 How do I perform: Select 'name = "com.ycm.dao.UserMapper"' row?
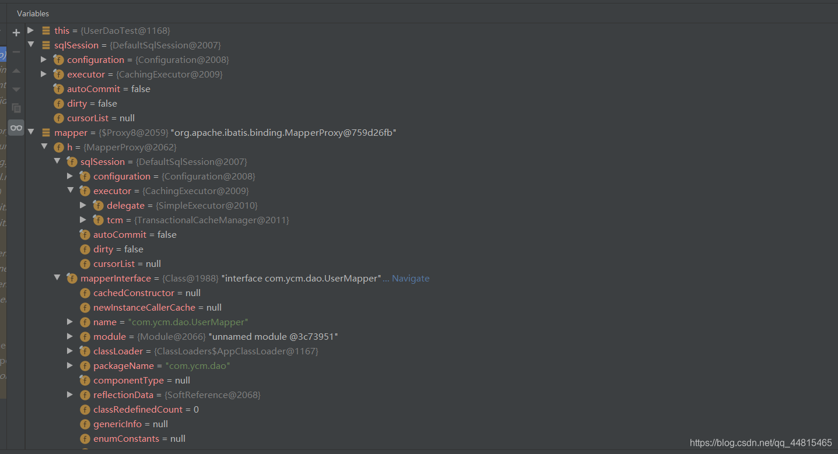(432, 322)
